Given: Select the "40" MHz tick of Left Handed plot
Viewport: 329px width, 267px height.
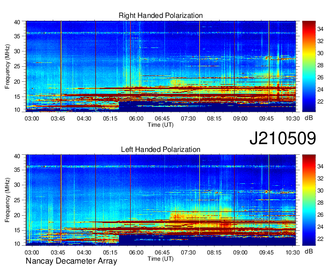Looking at the screenshot, I should [17, 156].
